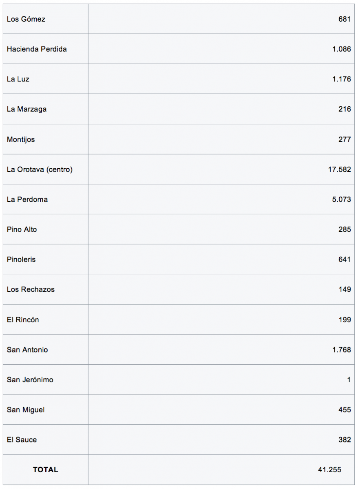The height and width of the screenshot is (489, 358).
Task: Click the population value 17.582
Action: [x=339, y=170]
